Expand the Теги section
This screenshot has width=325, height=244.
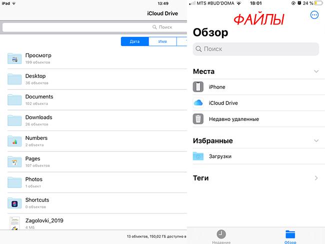pyautogui.click(x=316, y=178)
